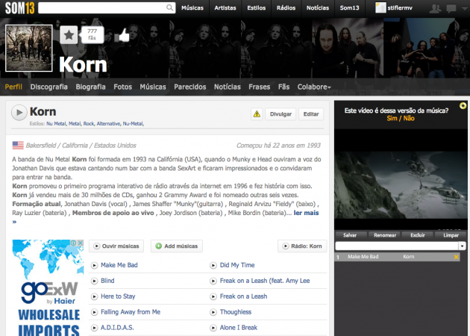Screen dimensions: 470x336
Task: Answer Não for video version
Action: (409, 118)
